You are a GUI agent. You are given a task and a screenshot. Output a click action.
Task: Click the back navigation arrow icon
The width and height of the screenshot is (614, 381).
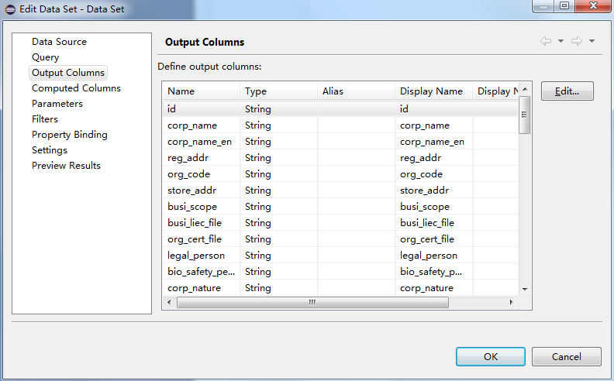click(546, 41)
